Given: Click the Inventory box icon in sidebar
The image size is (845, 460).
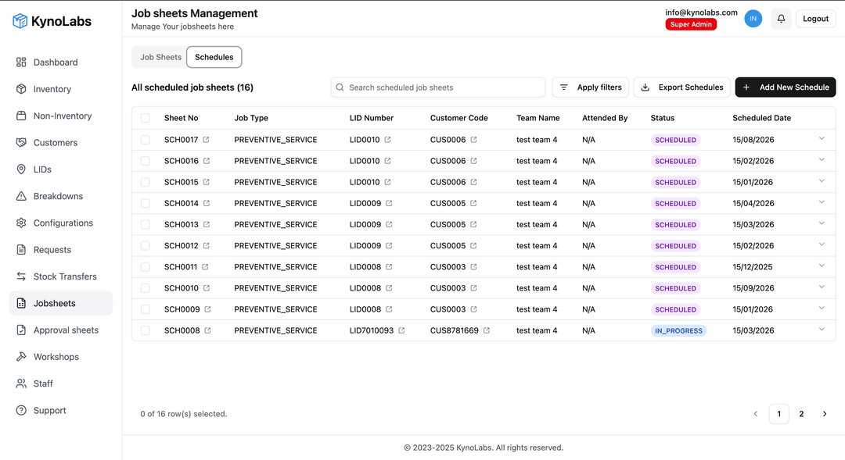Looking at the screenshot, I should 21,89.
